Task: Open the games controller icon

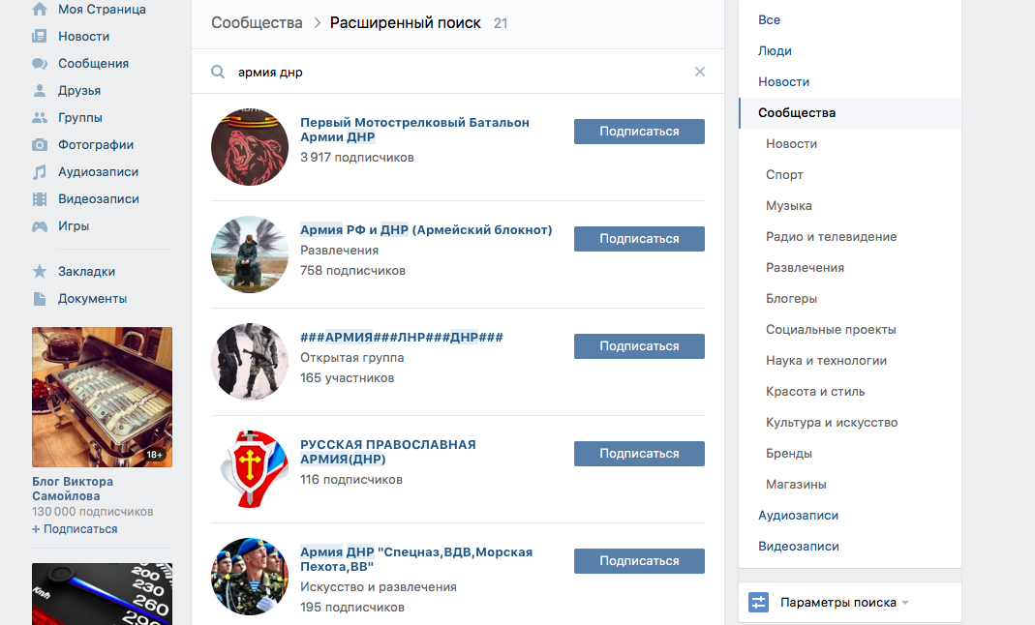Action: pyautogui.click(x=40, y=226)
